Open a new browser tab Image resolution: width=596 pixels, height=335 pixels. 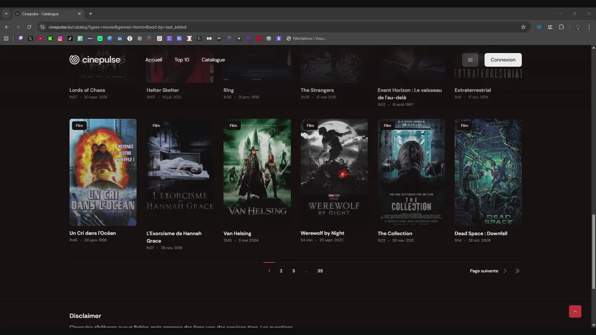(90, 13)
